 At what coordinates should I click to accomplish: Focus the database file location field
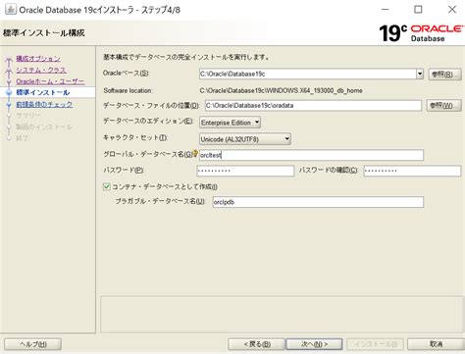click(313, 106)
